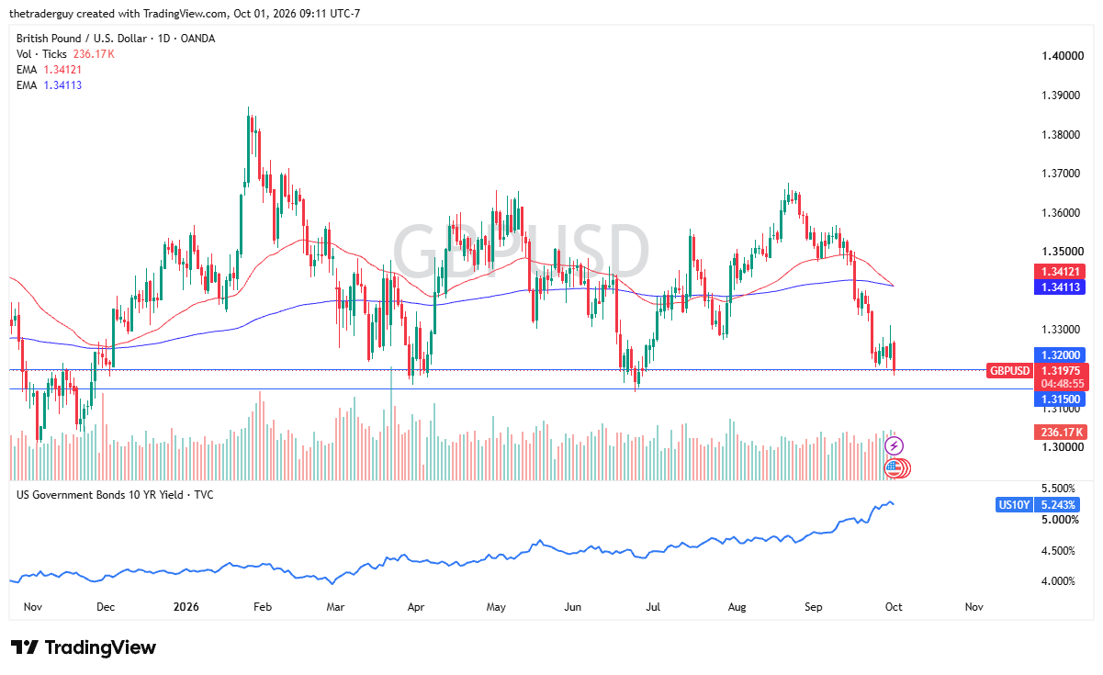Click the Feb time axis label
The width and height of the screenshot is (1103, 675).
[x=263, y=607]
